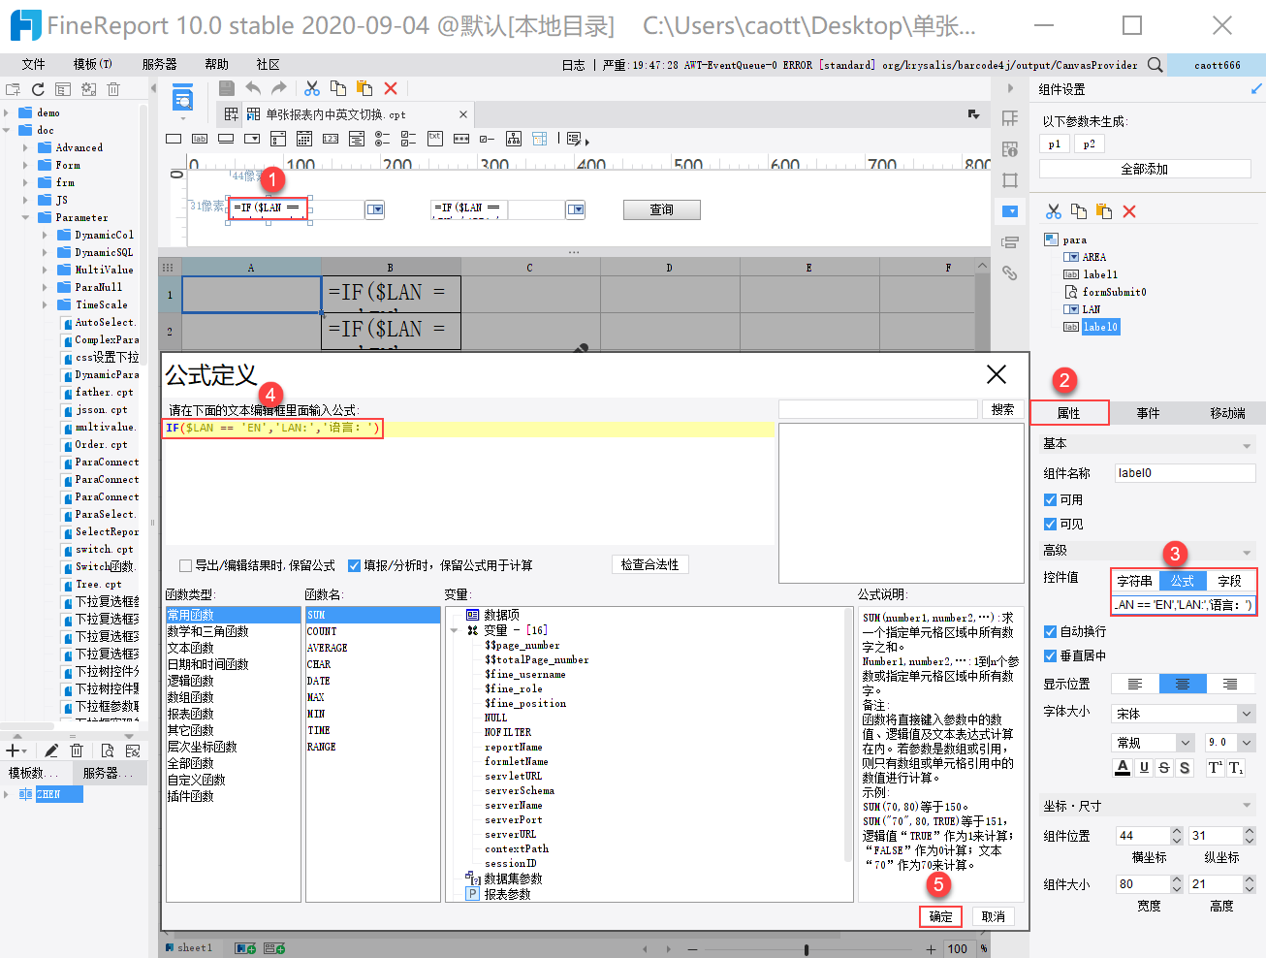
Task: Expand the ZHEN dataset node
Action: point(7,794)
